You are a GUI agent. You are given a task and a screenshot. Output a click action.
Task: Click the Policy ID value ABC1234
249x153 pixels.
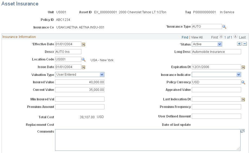(63, 20)
